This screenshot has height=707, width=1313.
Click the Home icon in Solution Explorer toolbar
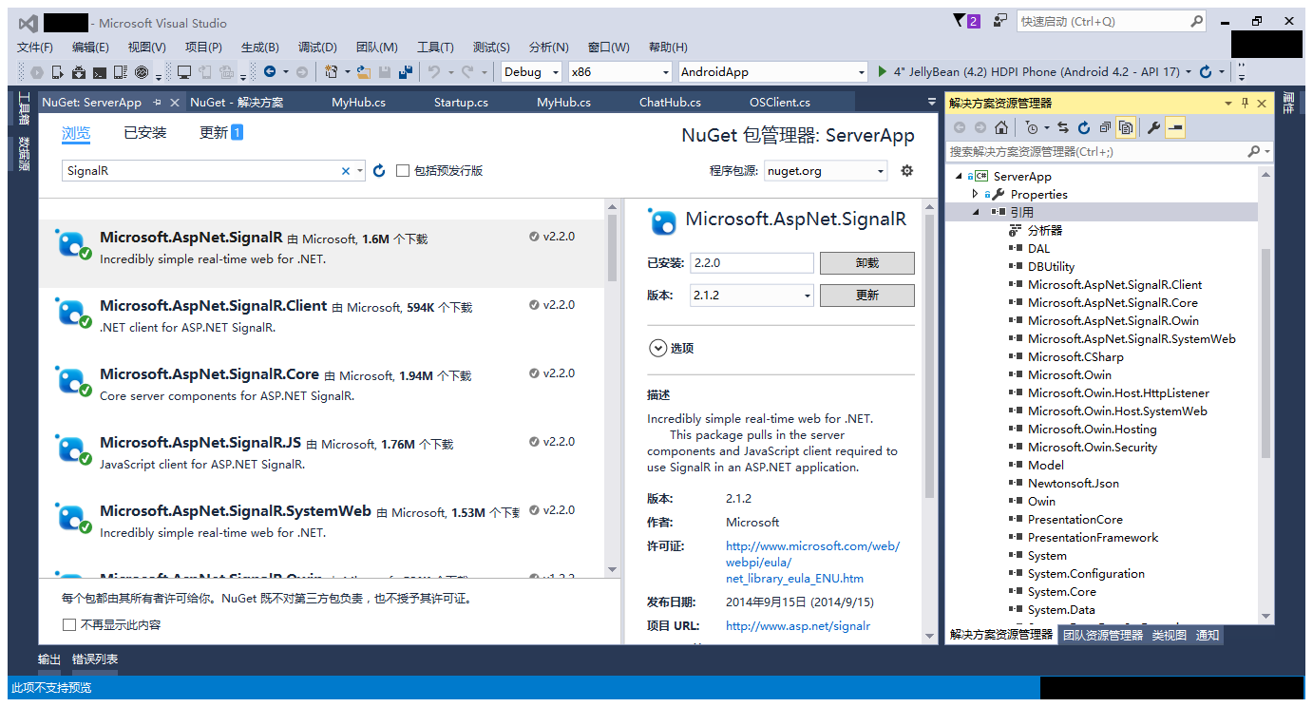1001,127
